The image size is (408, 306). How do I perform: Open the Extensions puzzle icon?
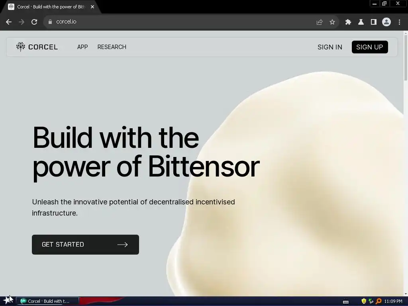coord(348,22)
